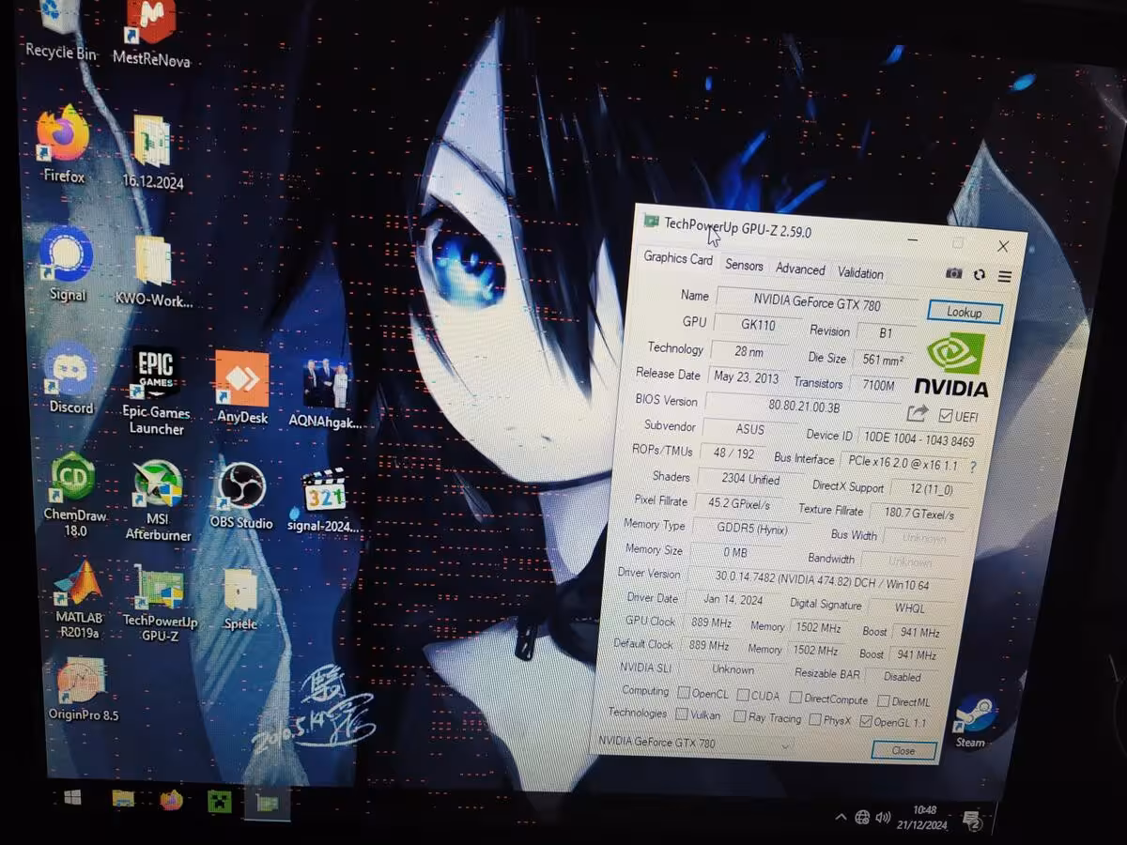Enable the Vulkan checkbox
This screenshot has height=845, width=1127.
(x=682, y=714)
